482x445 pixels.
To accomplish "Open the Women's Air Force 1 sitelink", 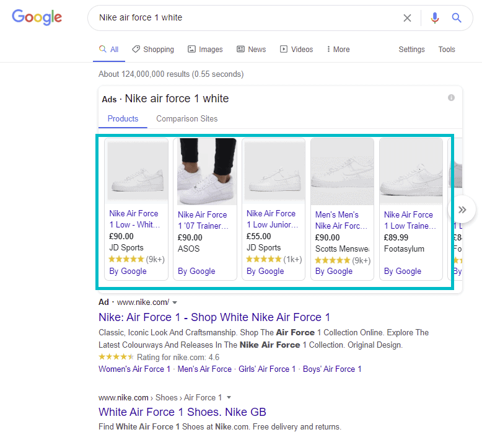I will pos(134,369).
